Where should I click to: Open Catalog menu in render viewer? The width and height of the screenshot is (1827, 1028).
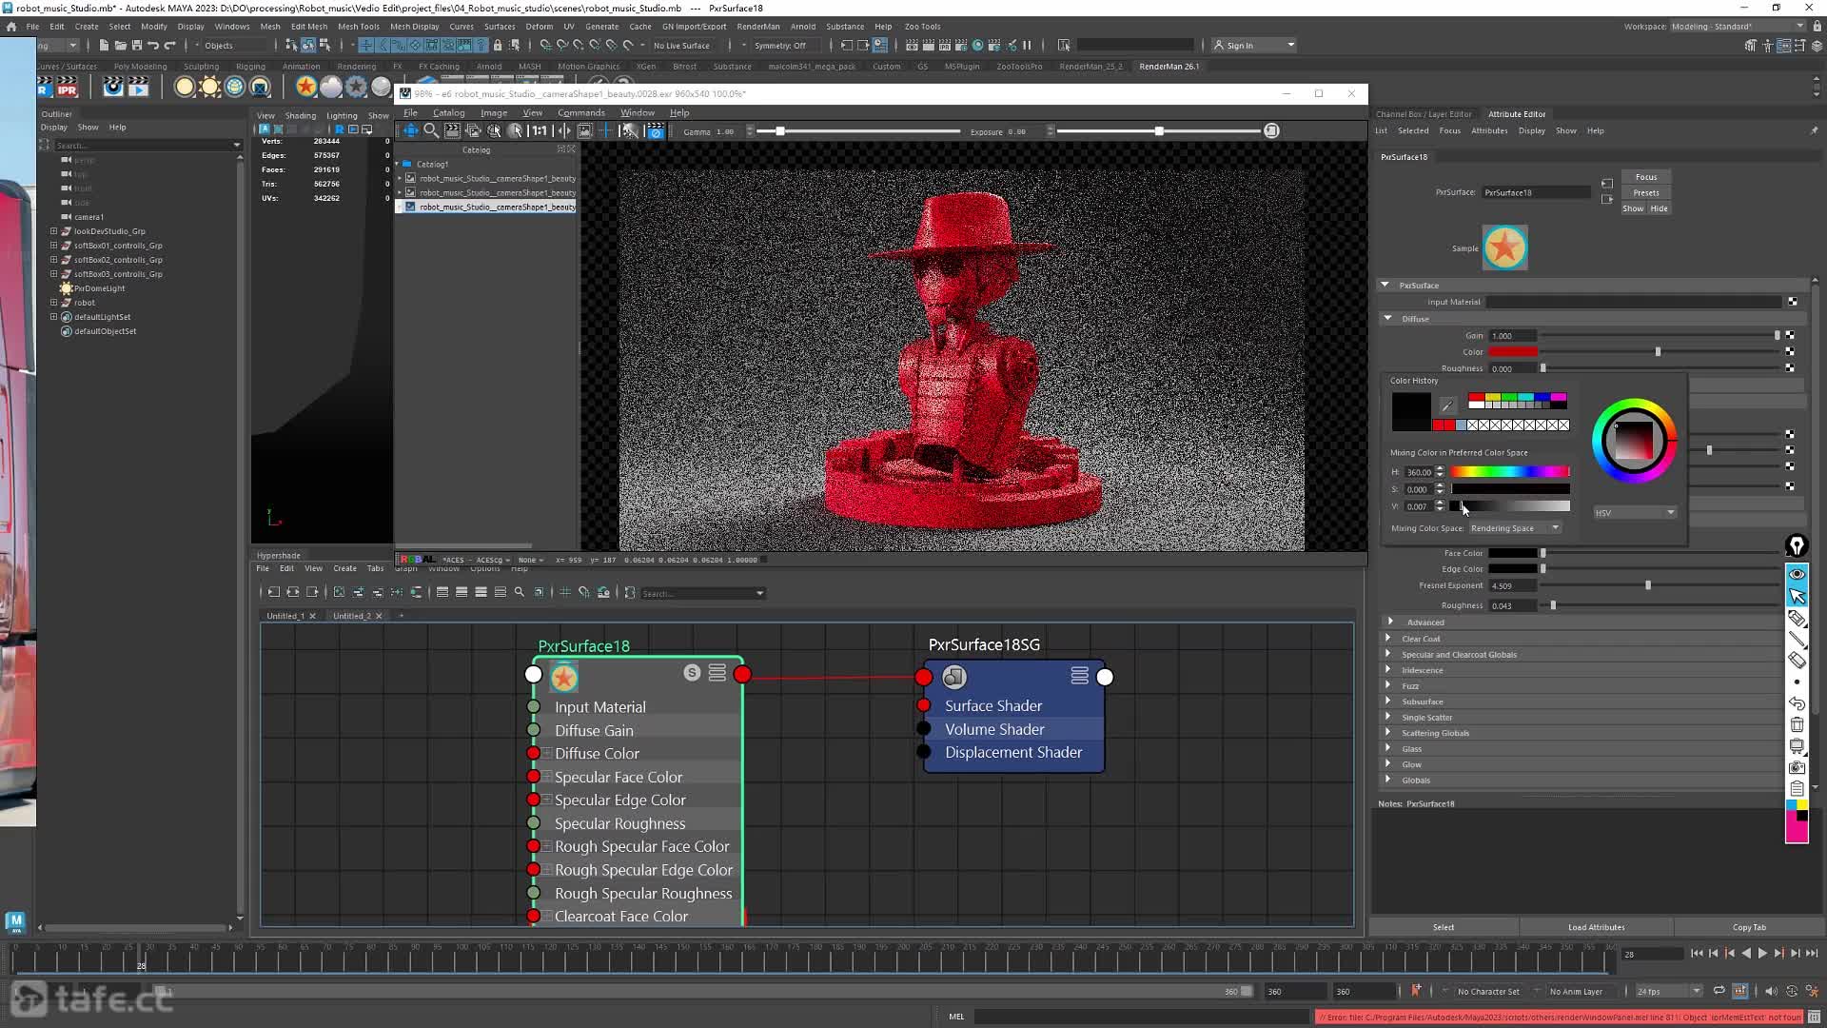pos(449,112)
